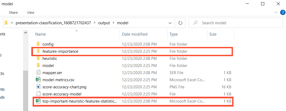
Task: Click the model breadcrumb segment
Action: (123, 23)
